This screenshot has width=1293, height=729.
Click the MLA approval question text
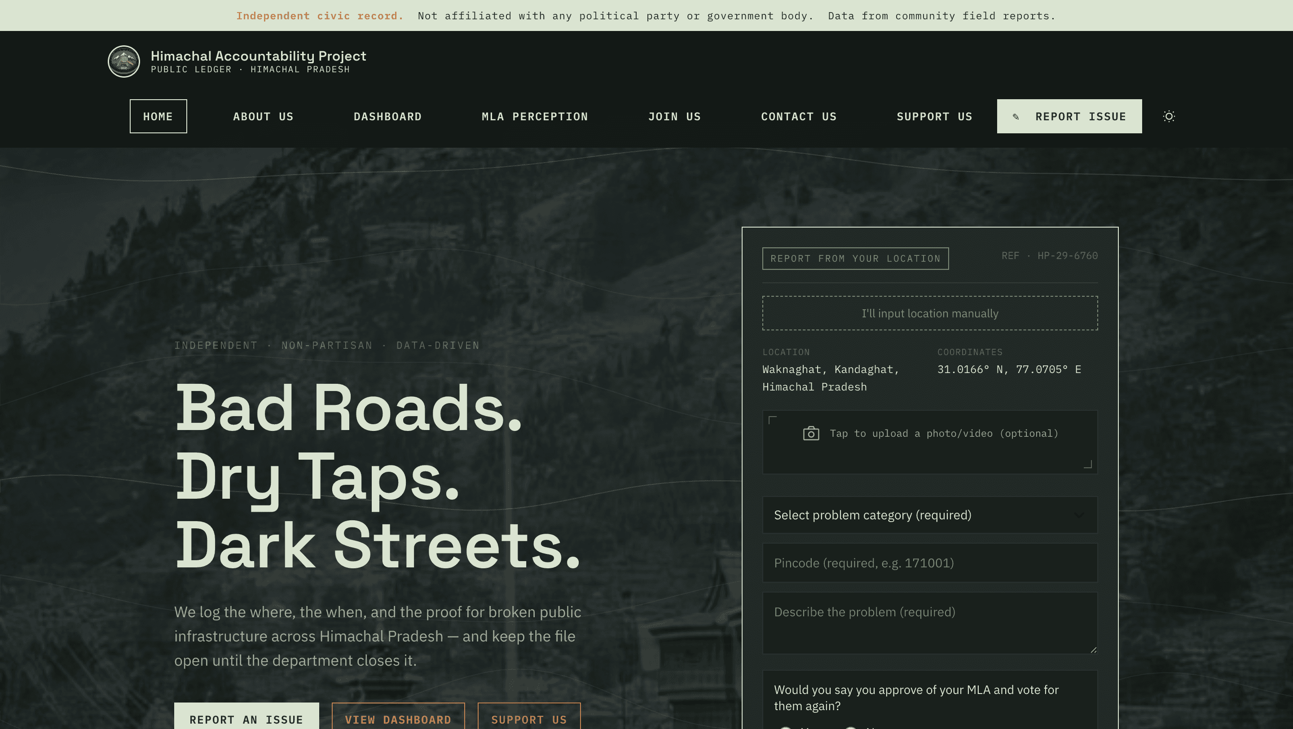pos(916,698)
